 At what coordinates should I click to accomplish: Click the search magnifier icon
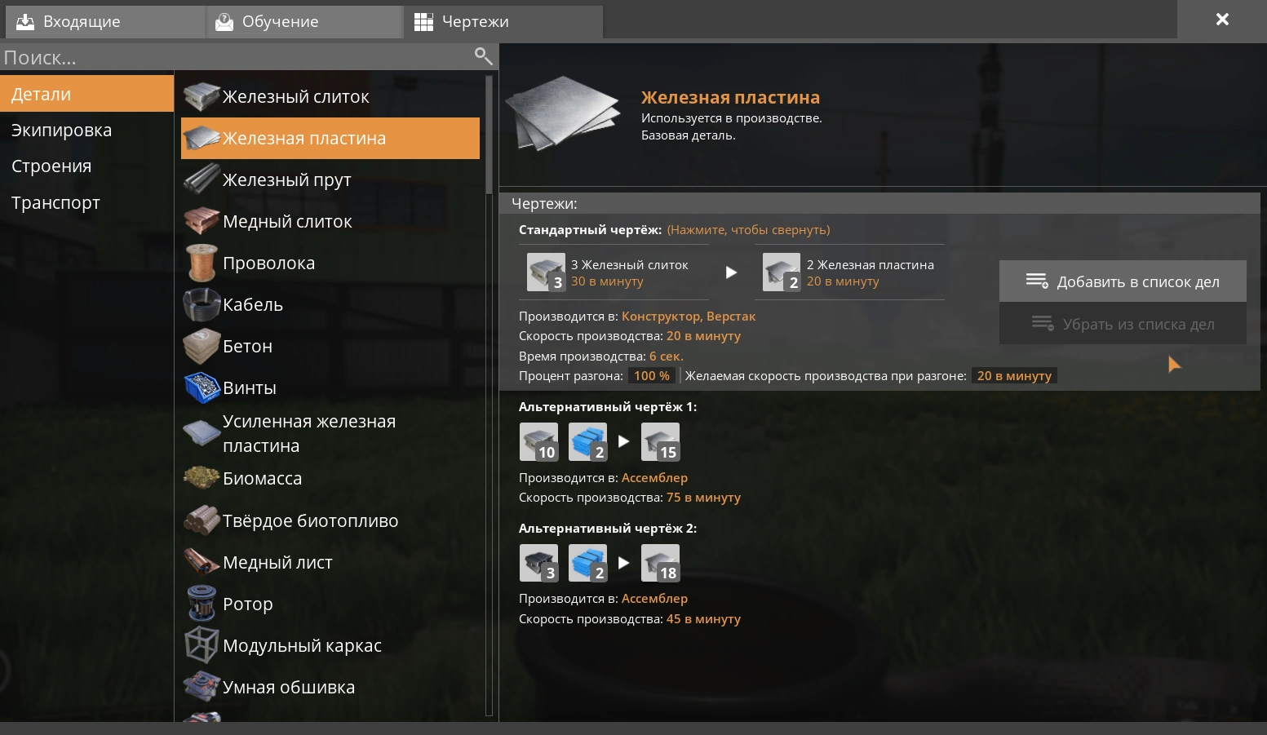coord(484,56)
